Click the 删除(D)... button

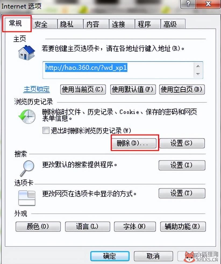click(134, 143)
